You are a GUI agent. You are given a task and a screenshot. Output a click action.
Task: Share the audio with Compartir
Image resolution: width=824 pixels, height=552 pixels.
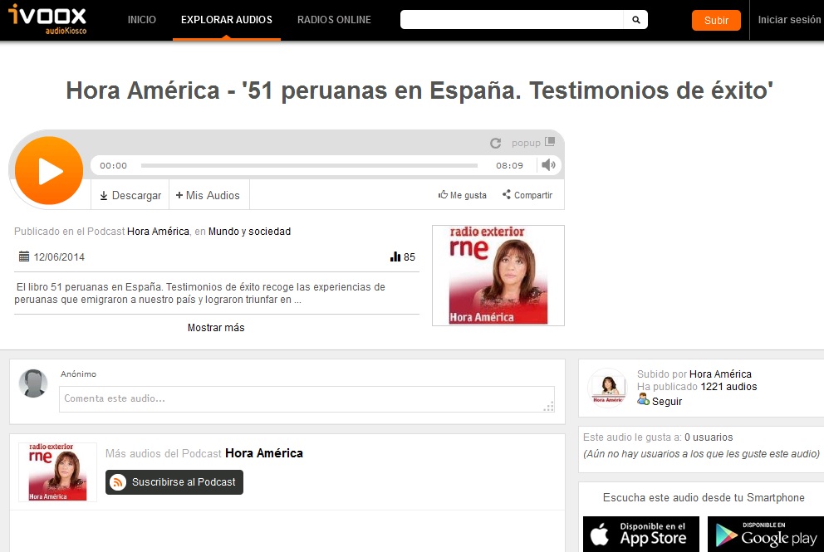click(x=527, y=195)
